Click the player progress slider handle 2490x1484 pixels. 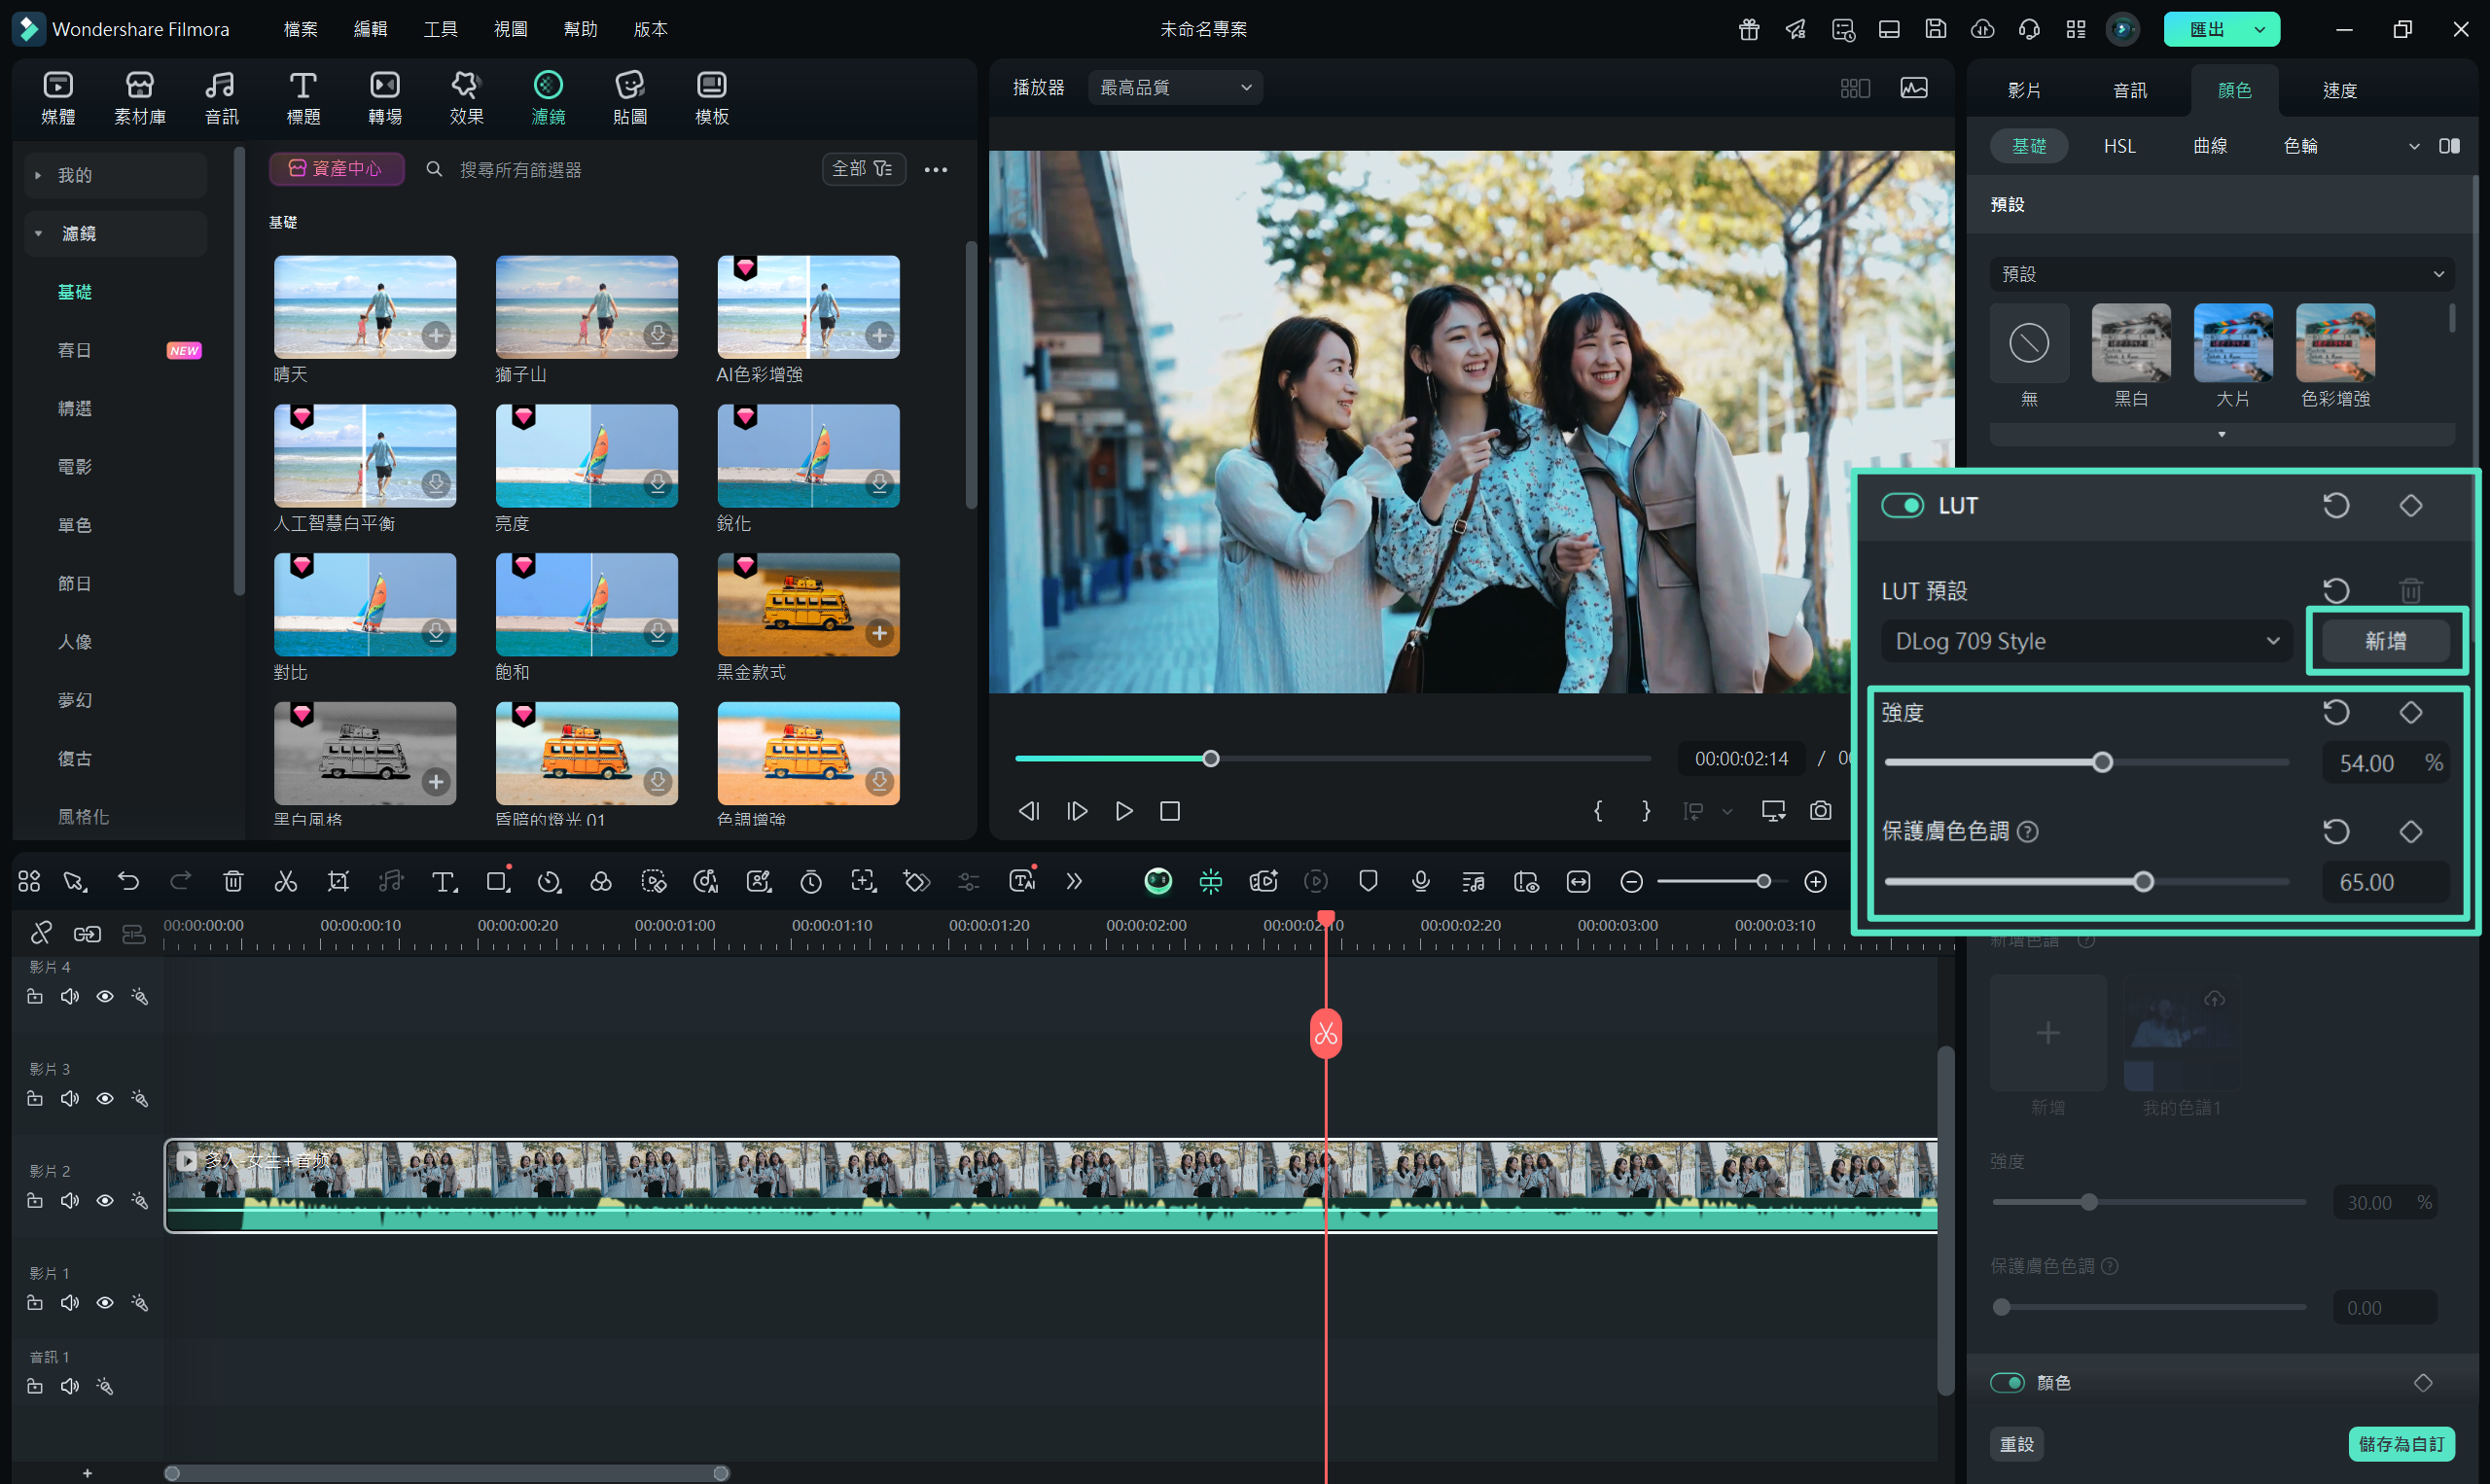1210,759
